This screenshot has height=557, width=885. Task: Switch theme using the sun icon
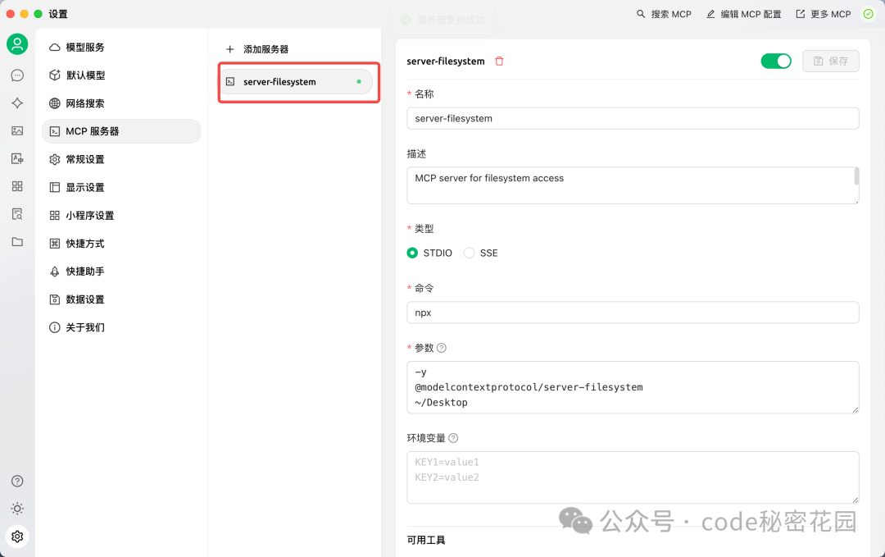tap(17, 509)
